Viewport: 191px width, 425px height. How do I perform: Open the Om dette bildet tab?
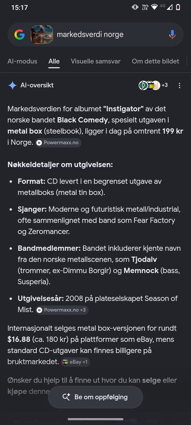coord(155,61)
